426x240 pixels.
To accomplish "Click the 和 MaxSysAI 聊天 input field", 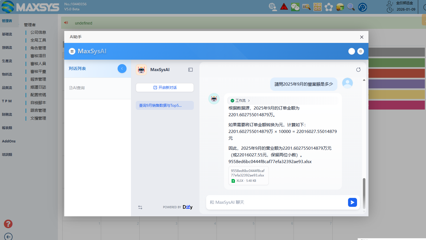I will [277, 202].
